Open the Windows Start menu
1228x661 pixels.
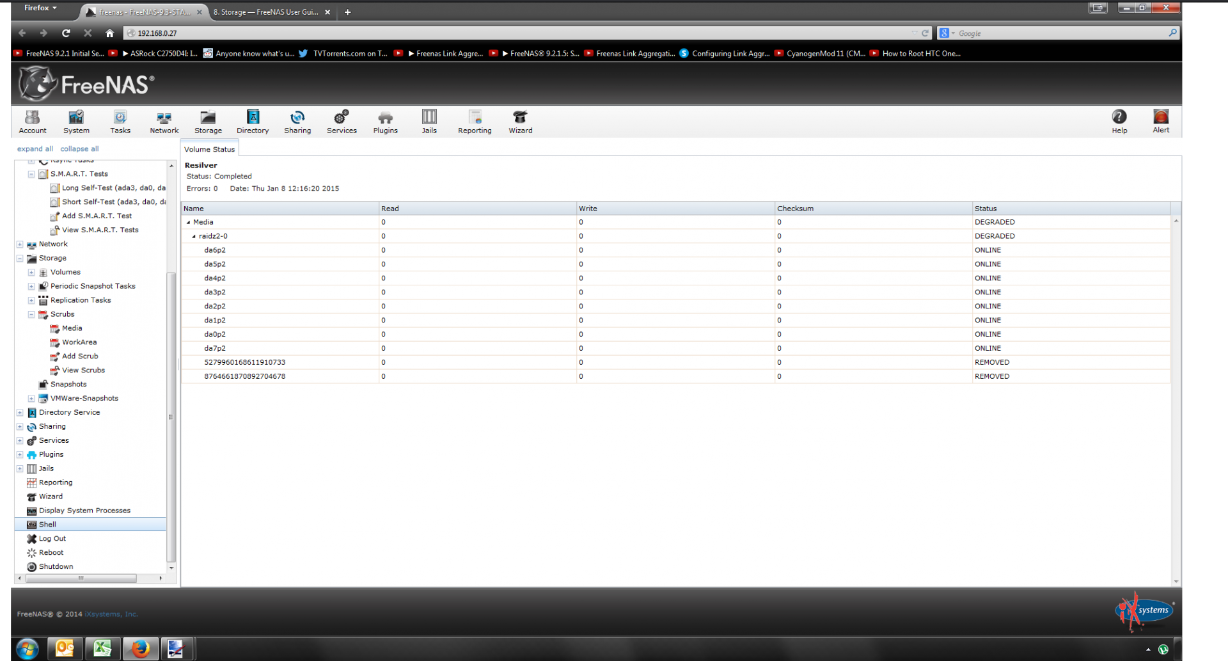pyautogui.click(x=28, y=649)
